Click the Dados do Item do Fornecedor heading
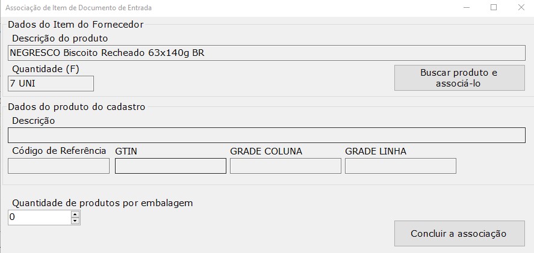Image resolution: width=534 pixels, height=253 pixels. [75, 25]
